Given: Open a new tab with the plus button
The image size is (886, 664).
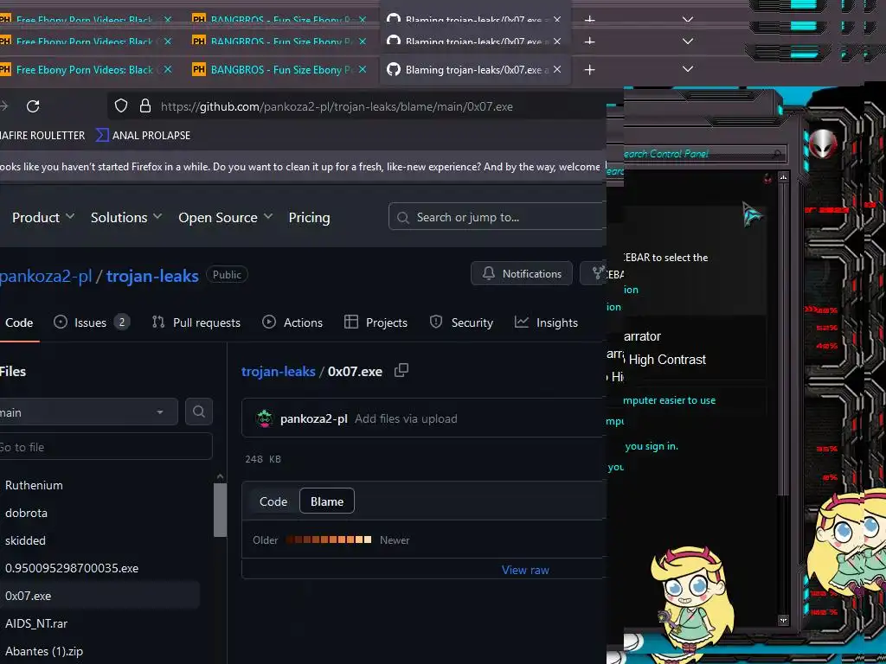Looking at the screenshot, I should pyautogui.click(x=589, y=69).
